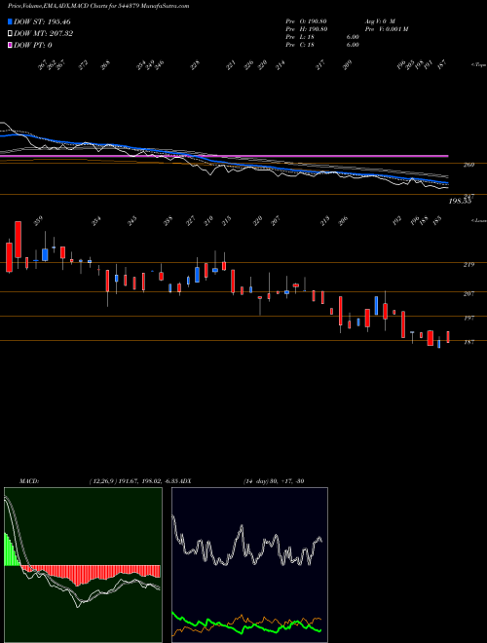
Task: Click the tall blue candlestick above the 197 line
Action: (376, 306)
